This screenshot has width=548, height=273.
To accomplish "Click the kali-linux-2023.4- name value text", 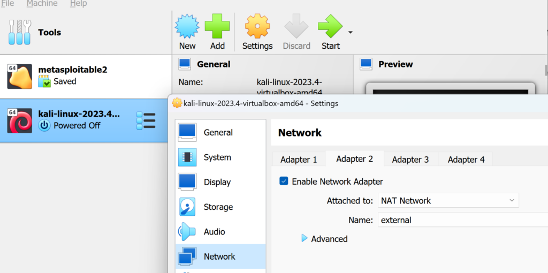I will click(x=290, y=82).
